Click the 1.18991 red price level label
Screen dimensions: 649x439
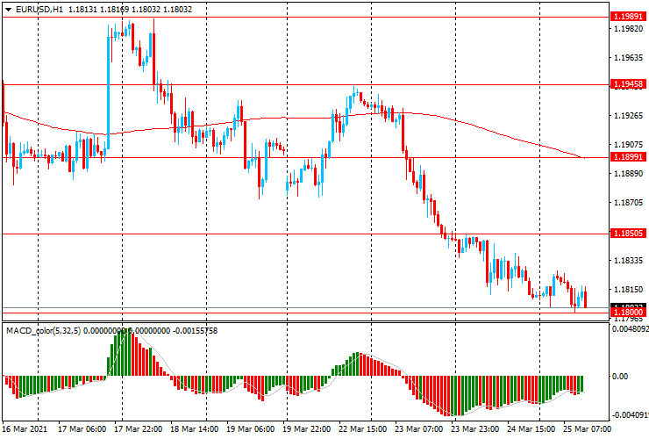(x=629, y=157)
